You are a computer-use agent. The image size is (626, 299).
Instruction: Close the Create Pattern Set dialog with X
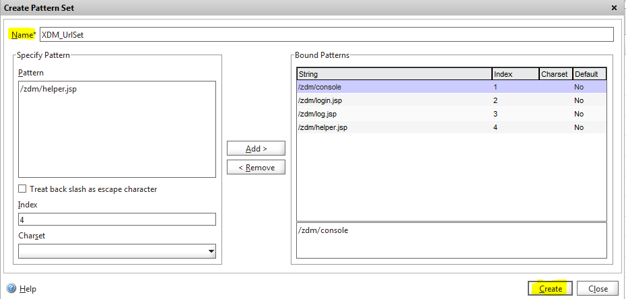point(613,7)
